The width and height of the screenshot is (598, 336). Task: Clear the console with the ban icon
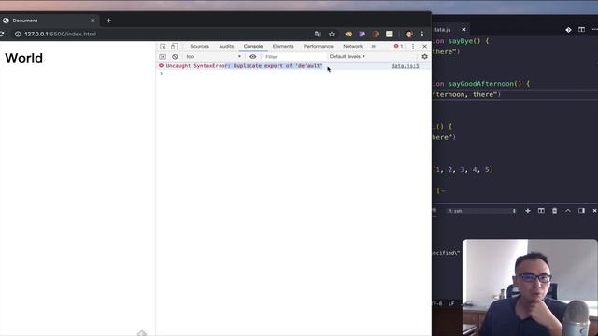(x=175, y=56)
